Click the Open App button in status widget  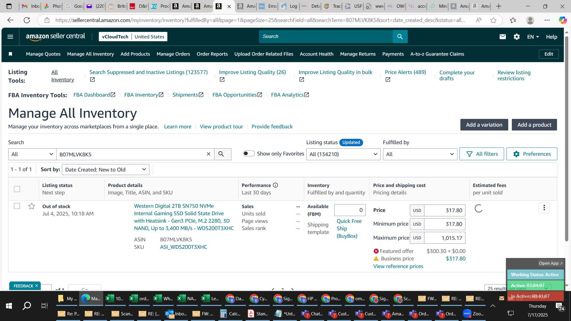(x=550, y=263)
